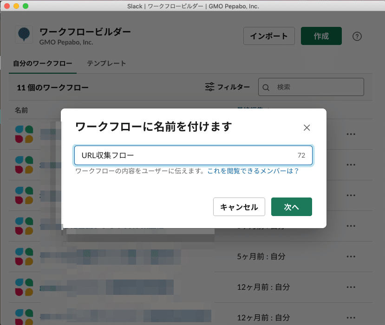Open the overflow menu on the first workflow row

(x=351, y=134)
